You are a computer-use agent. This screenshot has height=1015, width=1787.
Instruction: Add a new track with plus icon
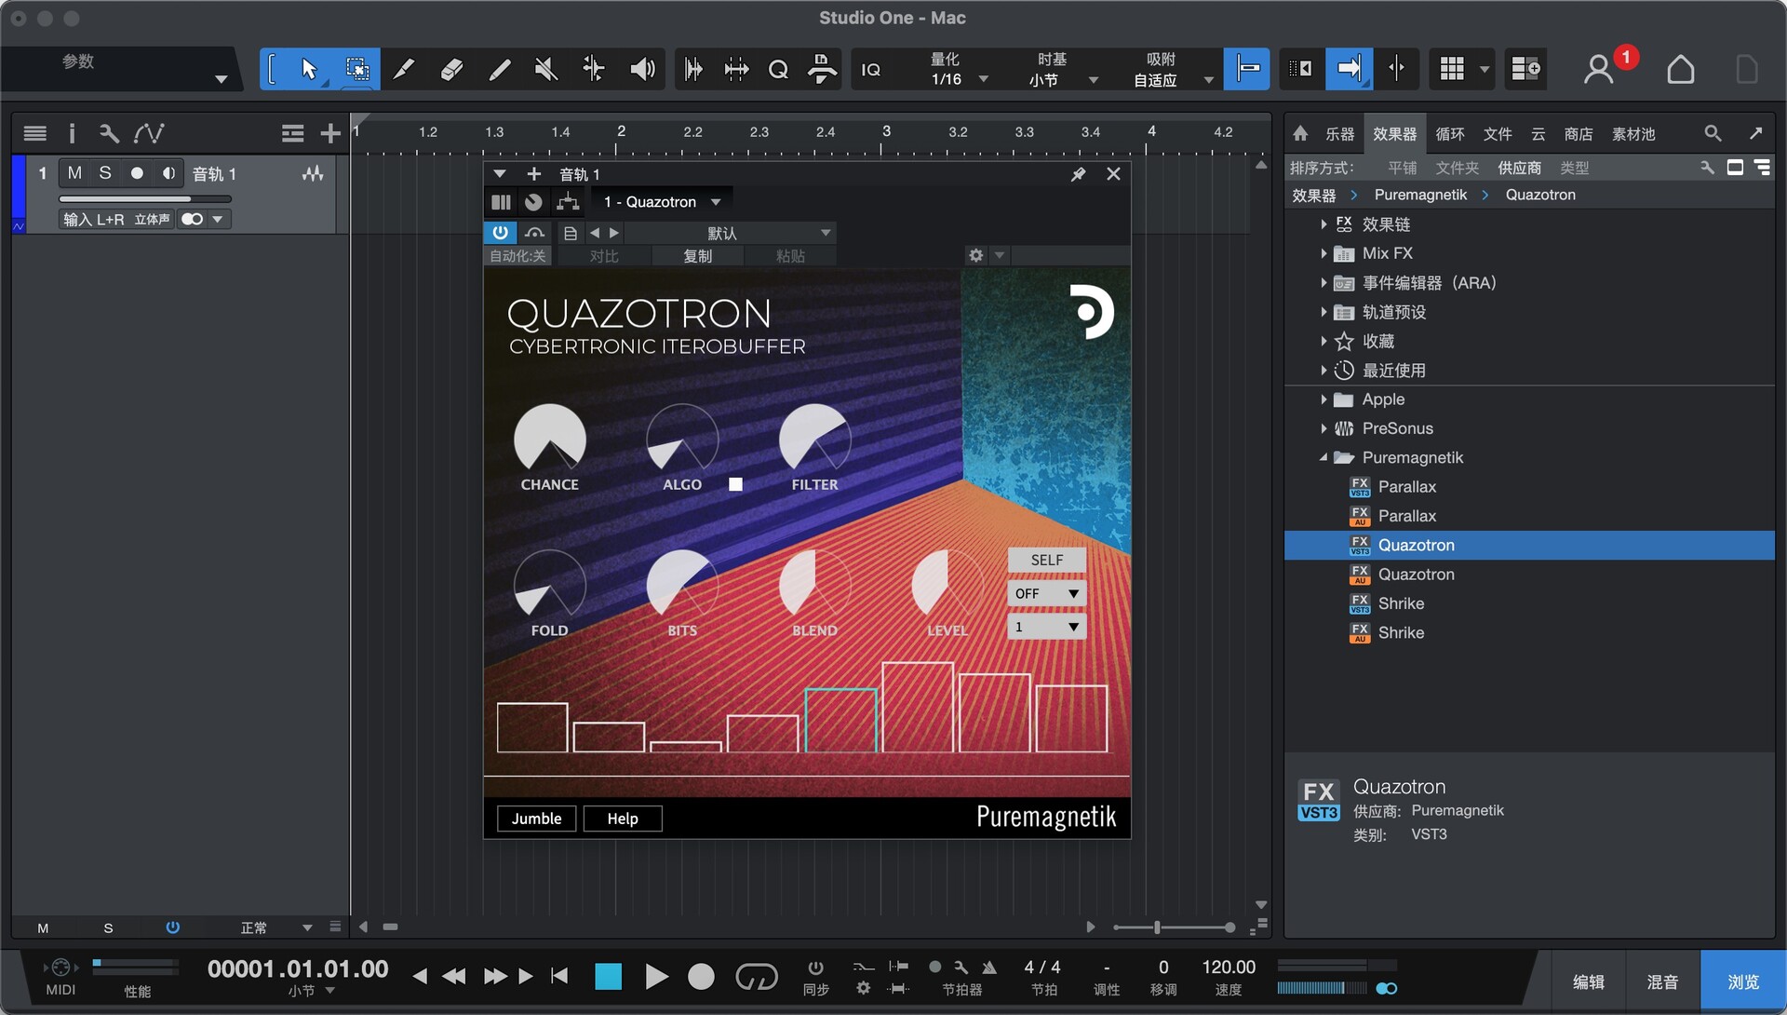(x=329, y=134)
